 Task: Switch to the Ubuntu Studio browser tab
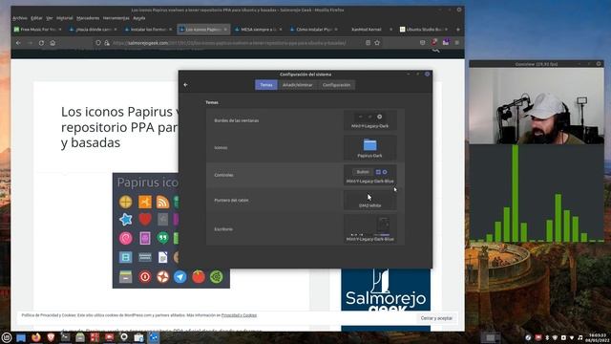click(x=424, y=30)
